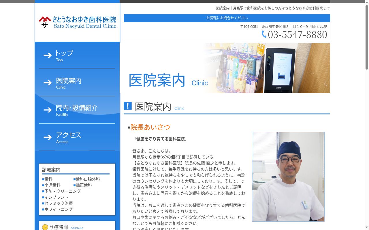Open the アクセス Access menu item
The height and width of the screenshot is (230, 369).
pos(77,137)
